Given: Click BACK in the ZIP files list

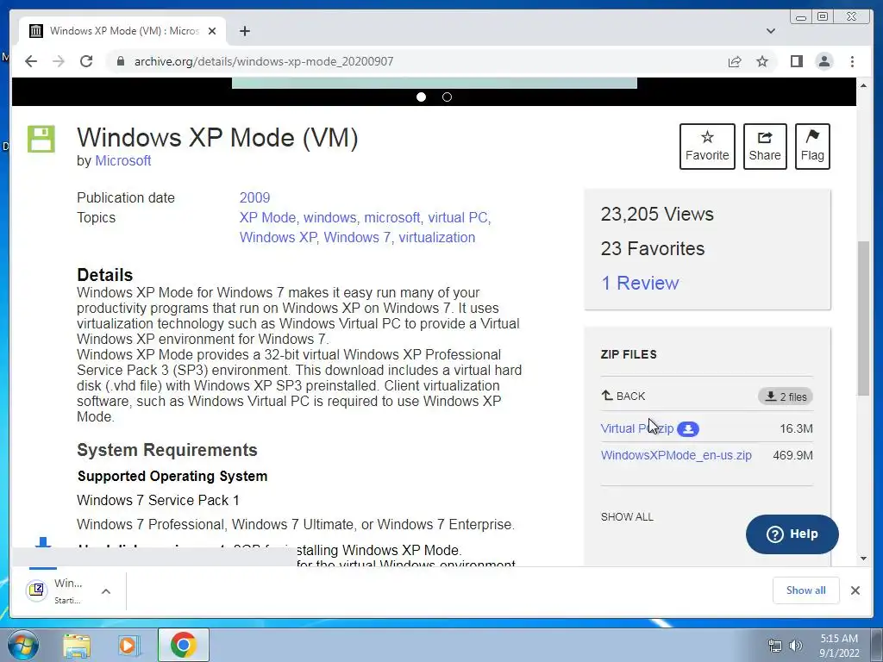Looking at the screenshot, I should click(x=623, y=396).
